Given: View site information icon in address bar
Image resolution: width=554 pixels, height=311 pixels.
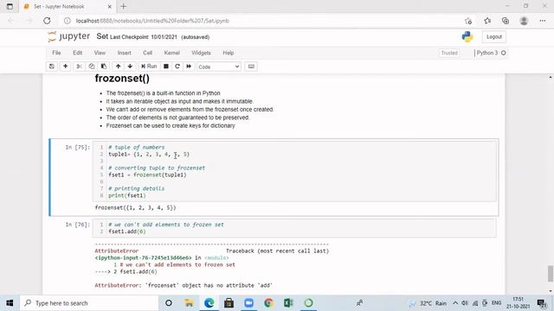Looking at the screenshot, I should tap(68, 21).
